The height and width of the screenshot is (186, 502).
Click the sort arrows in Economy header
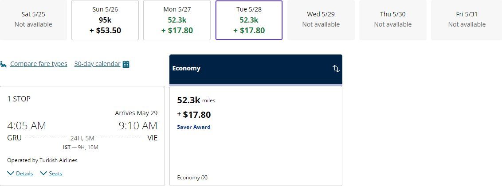coord(336,69)
